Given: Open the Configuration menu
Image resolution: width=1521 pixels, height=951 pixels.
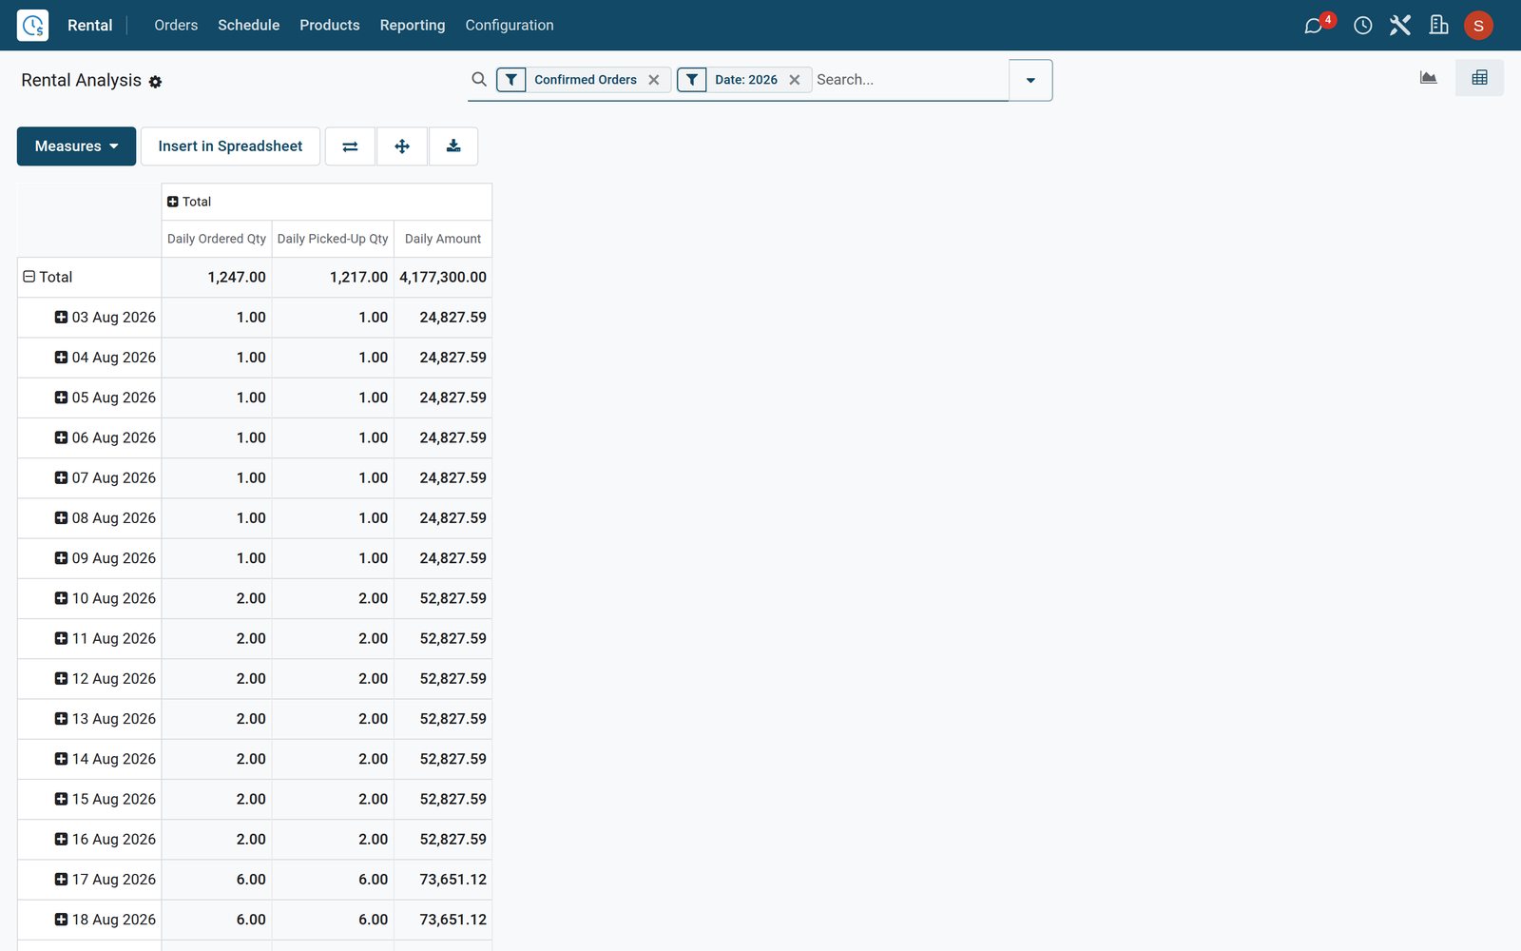Looking at the screenshot, I should (x=509, y=26).
